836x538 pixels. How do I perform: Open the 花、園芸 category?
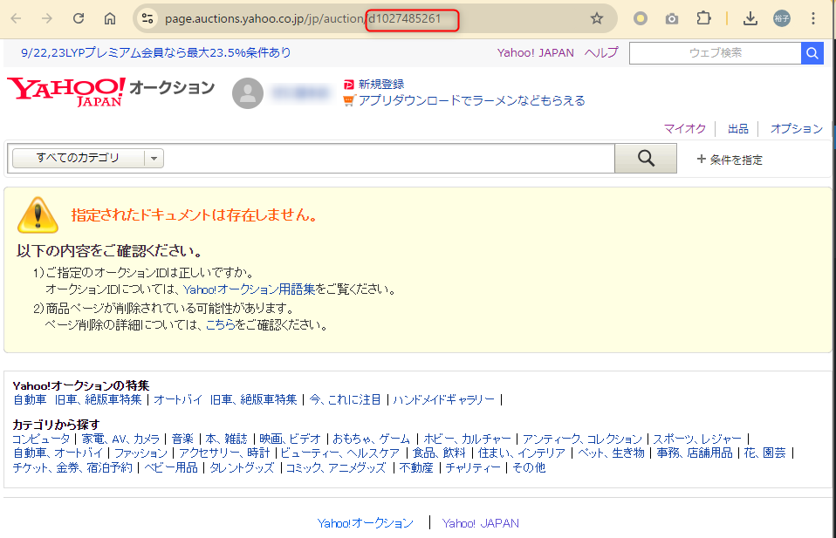click(764, 453)
